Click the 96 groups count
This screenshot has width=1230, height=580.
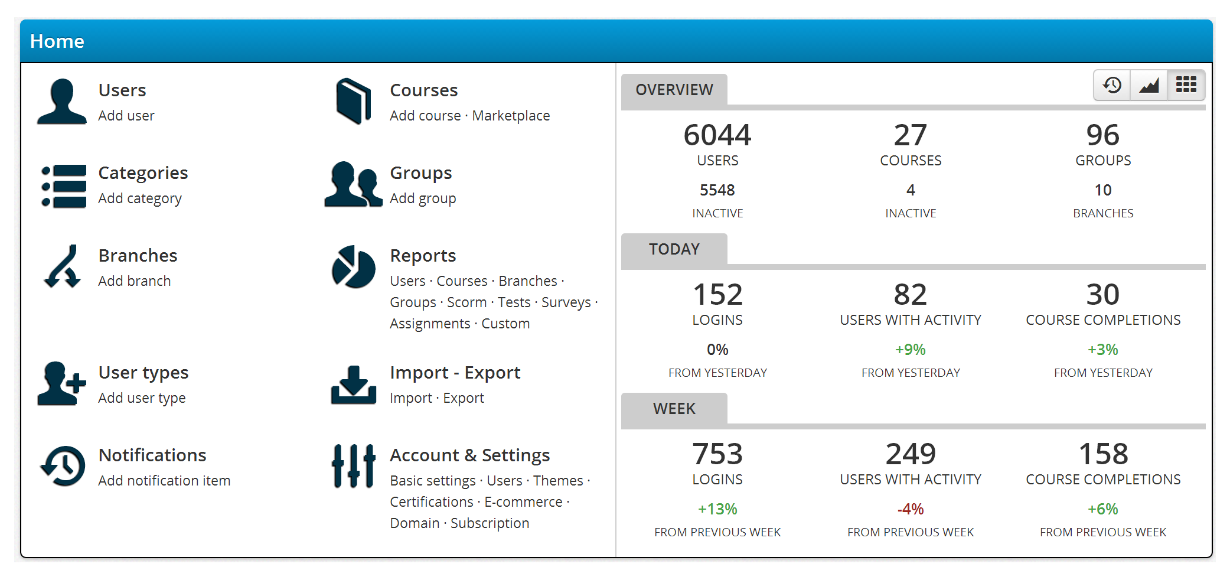point(1103,135)
